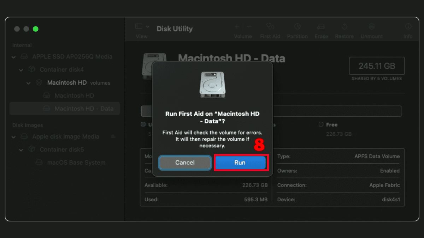The height and width of the screenshot is (238, 424).
Task: Click the drive icon in dialog
Action: 212,85
